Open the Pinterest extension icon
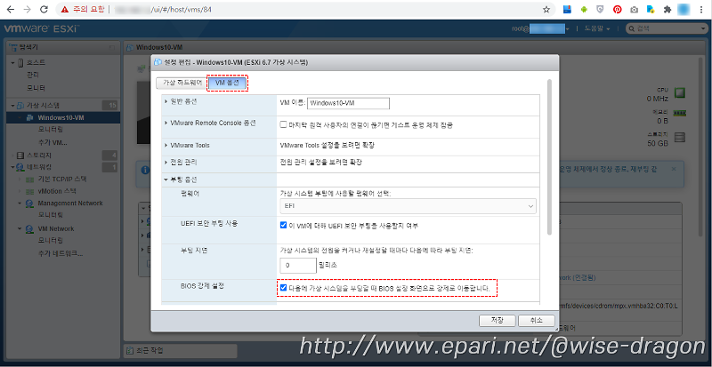712x367 pixels. tap(617, 9)
